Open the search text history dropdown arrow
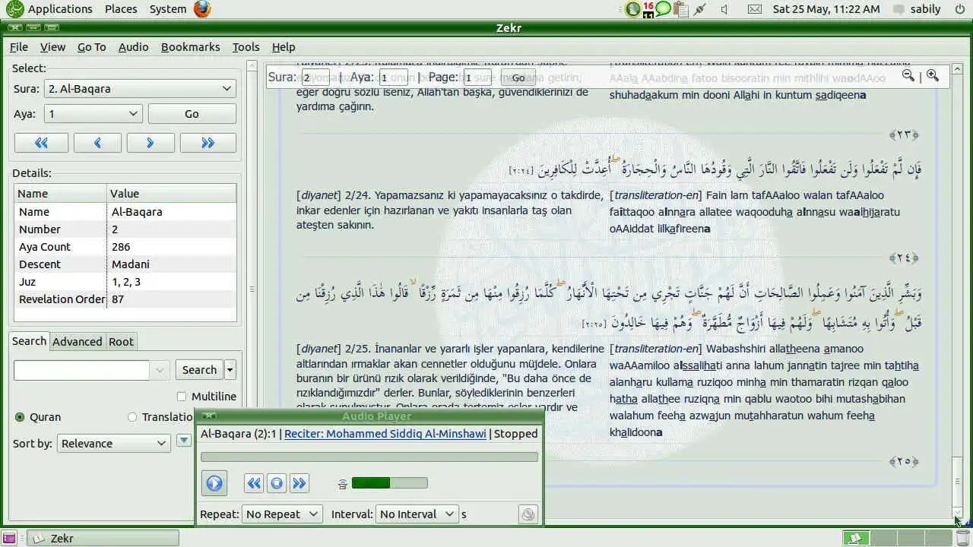The image size is (973, 547). [x=160, y=370]
